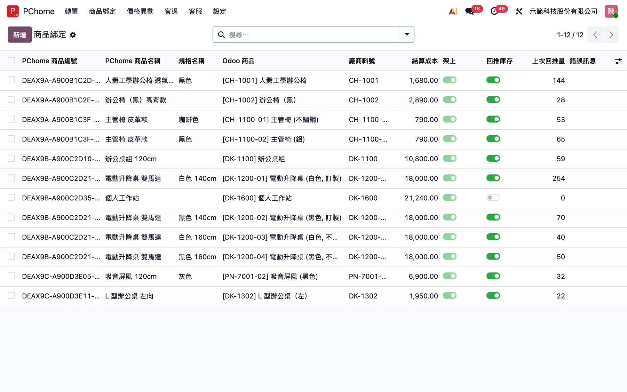This screenshot has width=627, height=392.
Task: Enable 回推庫存 toggle for 個人工作站
Action: (x=493, y=197)
